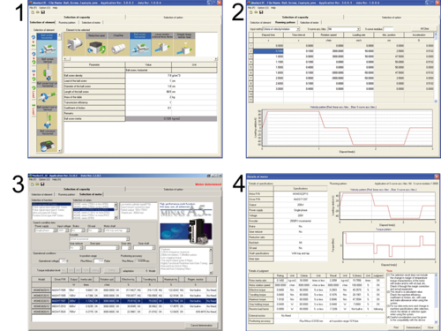This screenshot has height=331, width=441.
Task: Click the Open folder icon in the motor selection window
Action: (x=37, y=184)
